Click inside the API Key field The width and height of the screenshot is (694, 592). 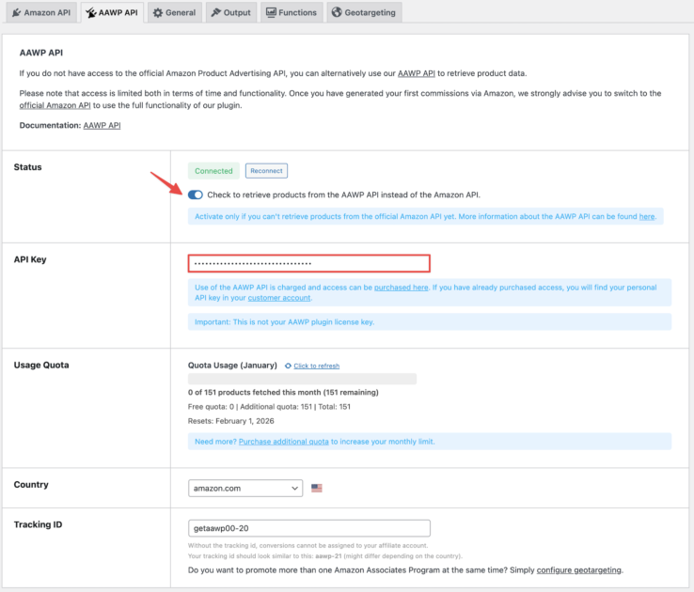pyautogui.click(x=309, y=263)
